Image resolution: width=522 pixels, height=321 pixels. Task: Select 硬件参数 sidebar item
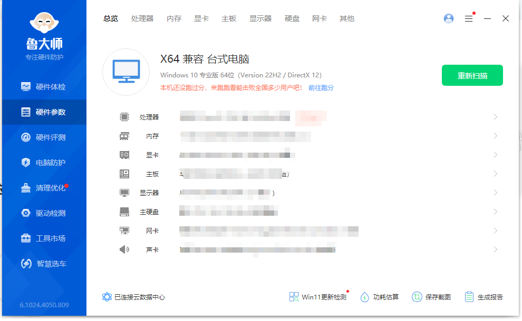click(44, 112)
